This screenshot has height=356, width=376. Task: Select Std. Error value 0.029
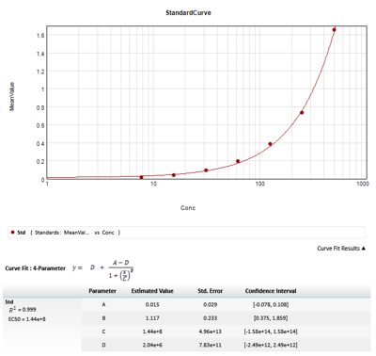pyautogui.click(x=211, y=304)
